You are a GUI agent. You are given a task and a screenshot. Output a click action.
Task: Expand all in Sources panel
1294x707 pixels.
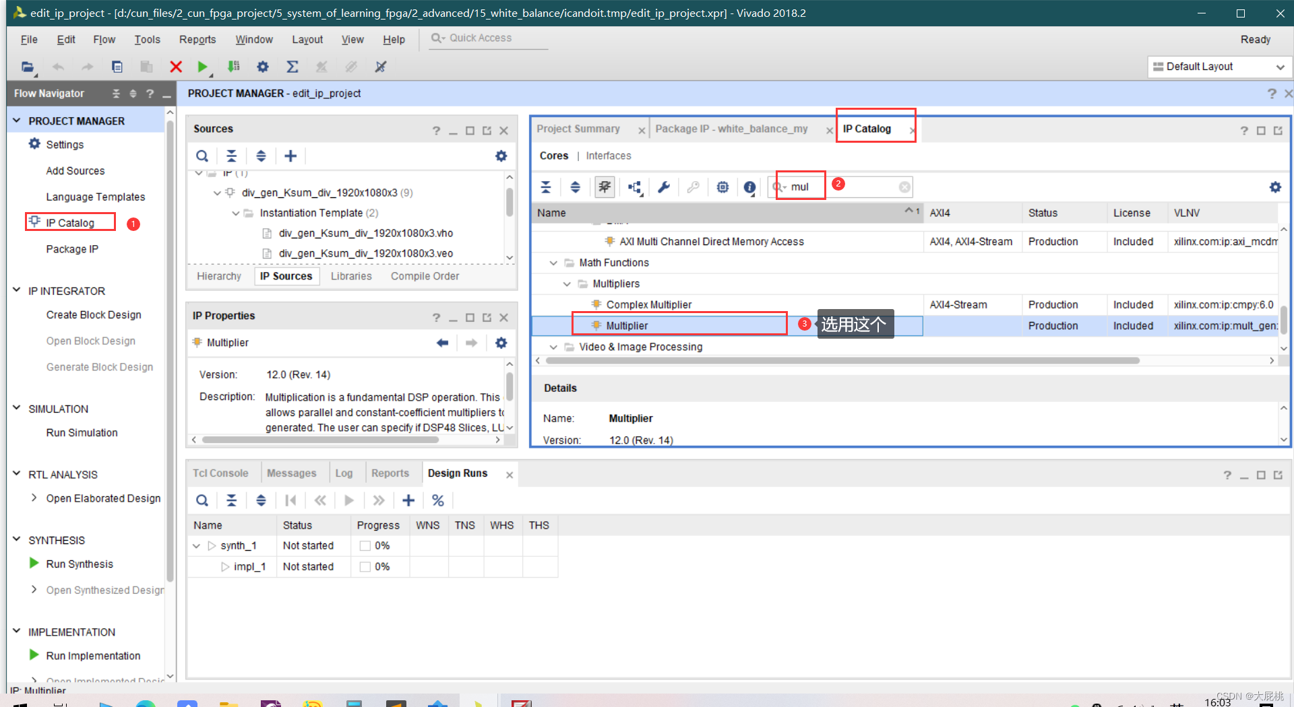click(261, 156)
